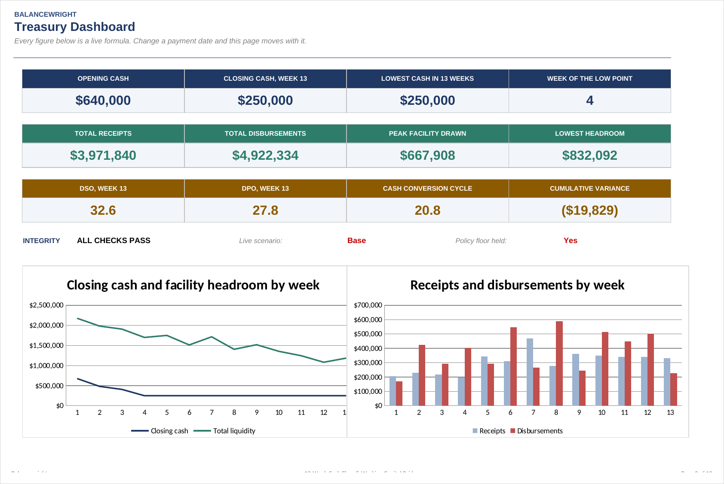Click the Closing cash legend line swatch
The width and height of the screenshot is (724, 484).
[140, 431]
